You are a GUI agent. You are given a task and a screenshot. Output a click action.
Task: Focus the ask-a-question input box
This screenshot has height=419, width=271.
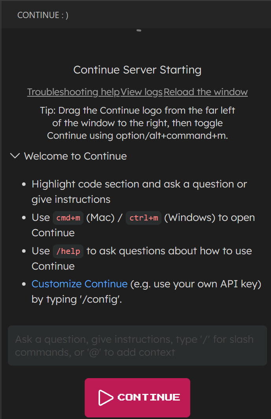[135, 345]
